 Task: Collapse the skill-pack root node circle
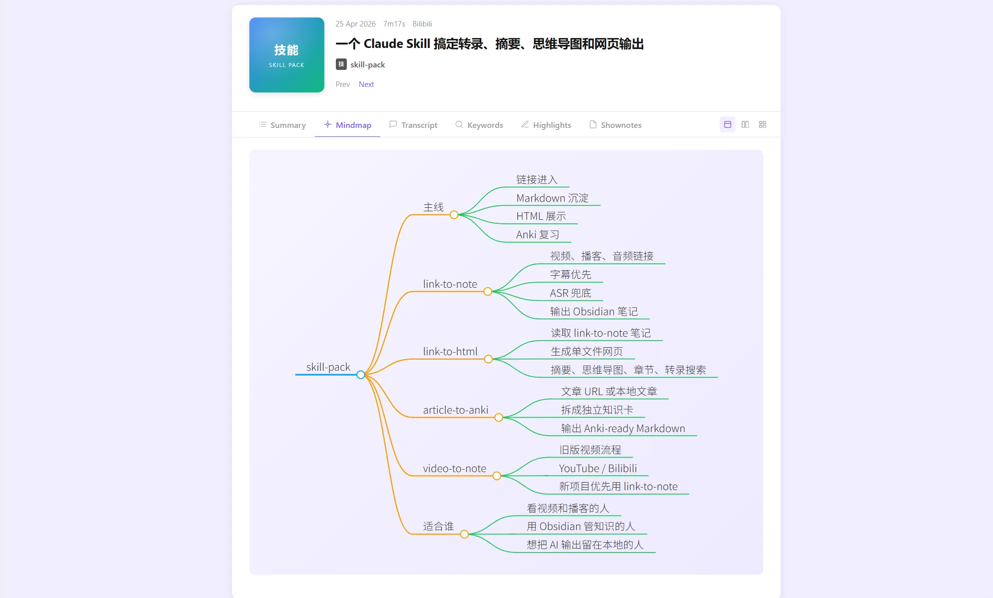click(361, 375)
